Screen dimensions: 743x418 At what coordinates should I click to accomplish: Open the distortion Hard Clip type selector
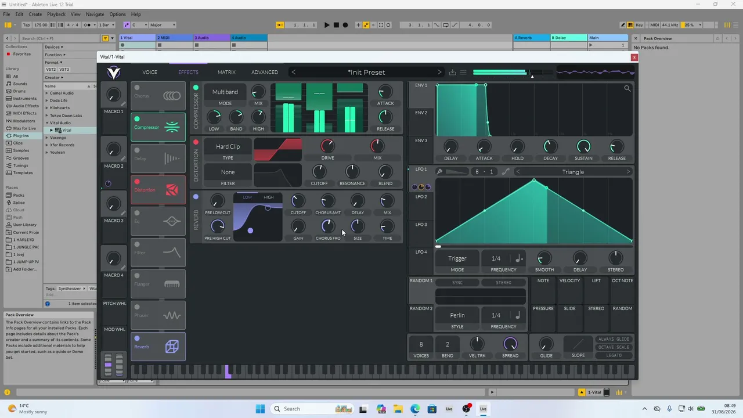[228, 147]
